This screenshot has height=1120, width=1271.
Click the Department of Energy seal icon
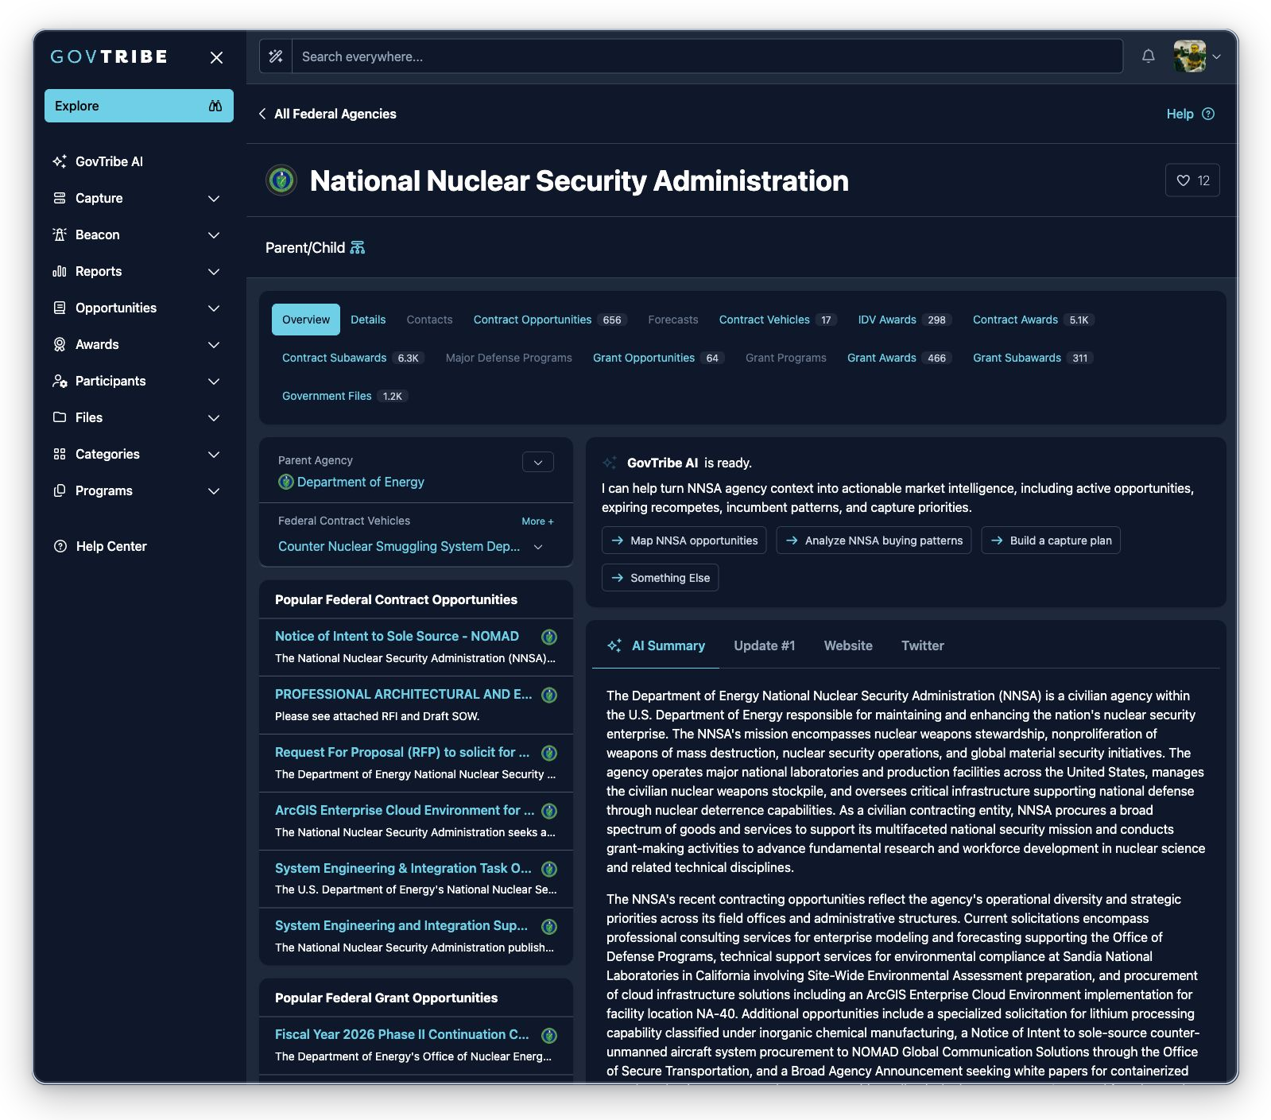(286, 482)
